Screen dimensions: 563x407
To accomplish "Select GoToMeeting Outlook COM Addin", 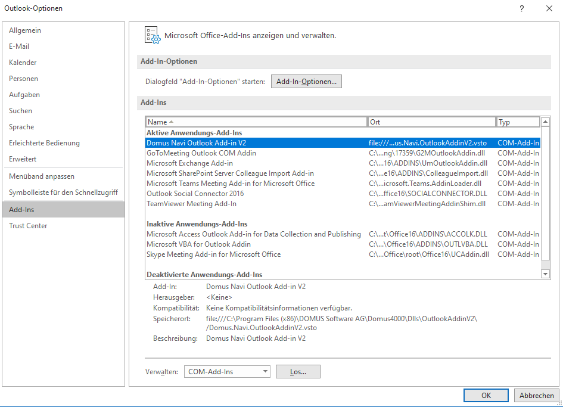I will [343, 153].
